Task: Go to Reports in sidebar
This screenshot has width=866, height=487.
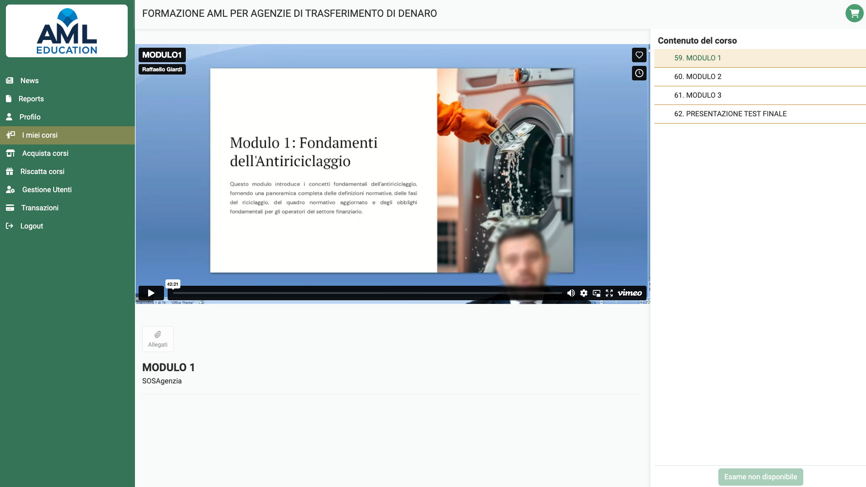Action: 31,99
